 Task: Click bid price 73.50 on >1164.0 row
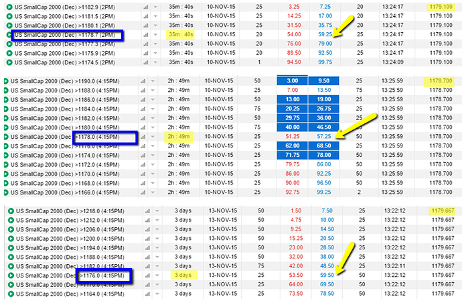coord(296,294)
